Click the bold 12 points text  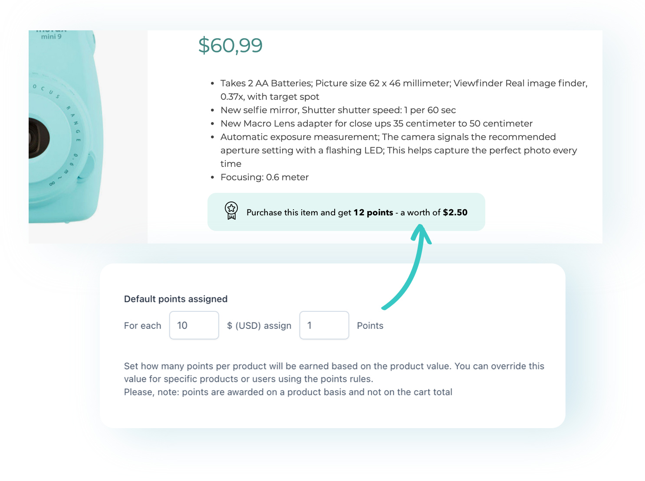(374, 212)
